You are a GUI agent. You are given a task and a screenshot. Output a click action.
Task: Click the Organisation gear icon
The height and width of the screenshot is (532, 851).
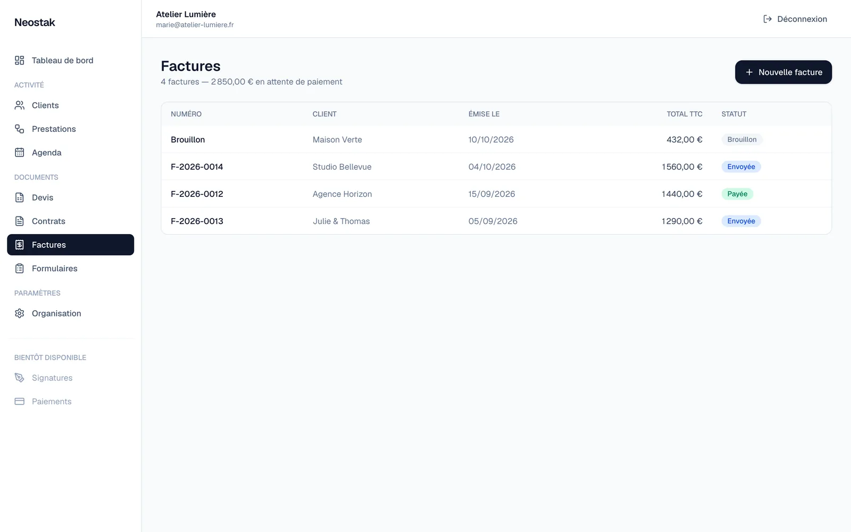tap(20, 313)
